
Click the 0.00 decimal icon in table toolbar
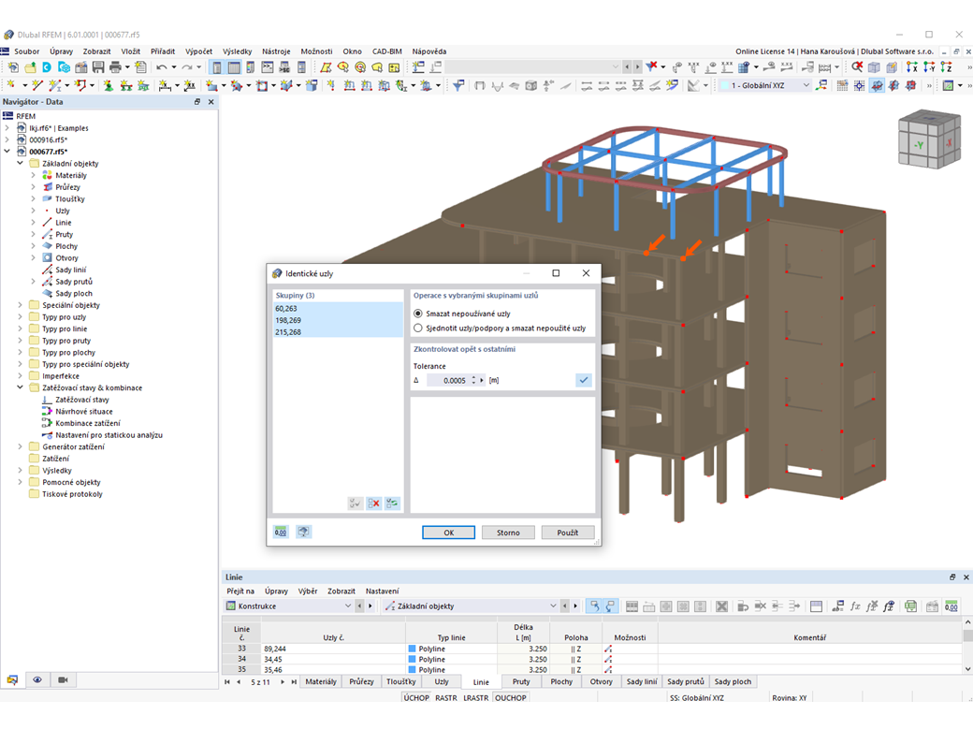951,606
